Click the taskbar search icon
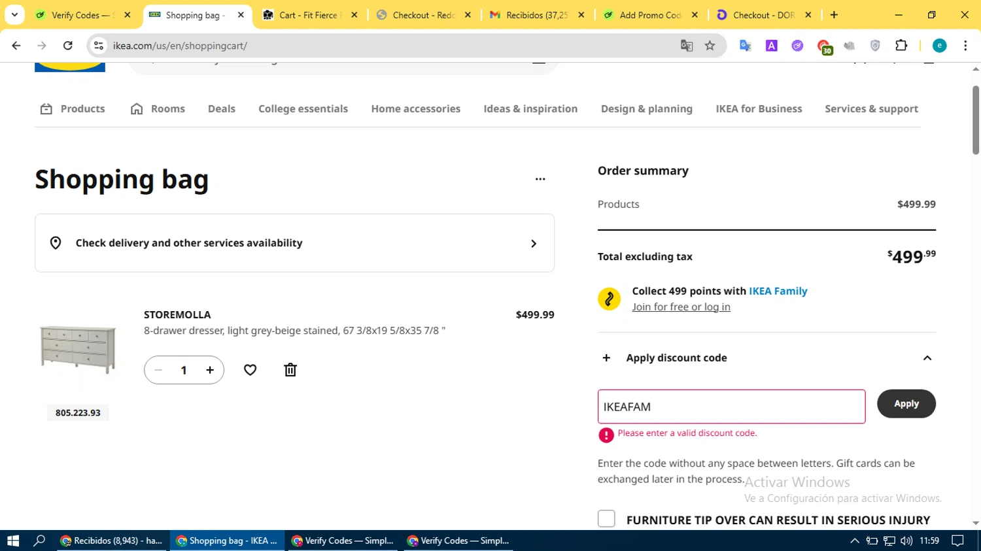 click(39, 541)
